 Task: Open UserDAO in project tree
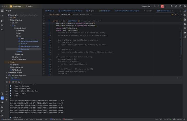click(23, 44)
